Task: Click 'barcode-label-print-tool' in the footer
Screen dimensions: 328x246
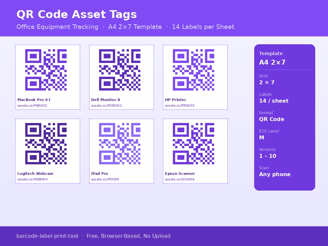Action: point(47,236)
